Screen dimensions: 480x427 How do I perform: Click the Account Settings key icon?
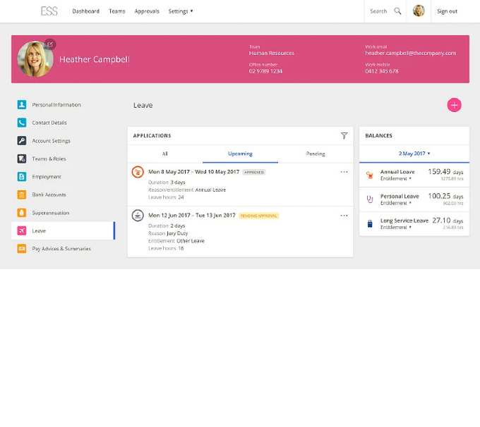tap(22, 141)
